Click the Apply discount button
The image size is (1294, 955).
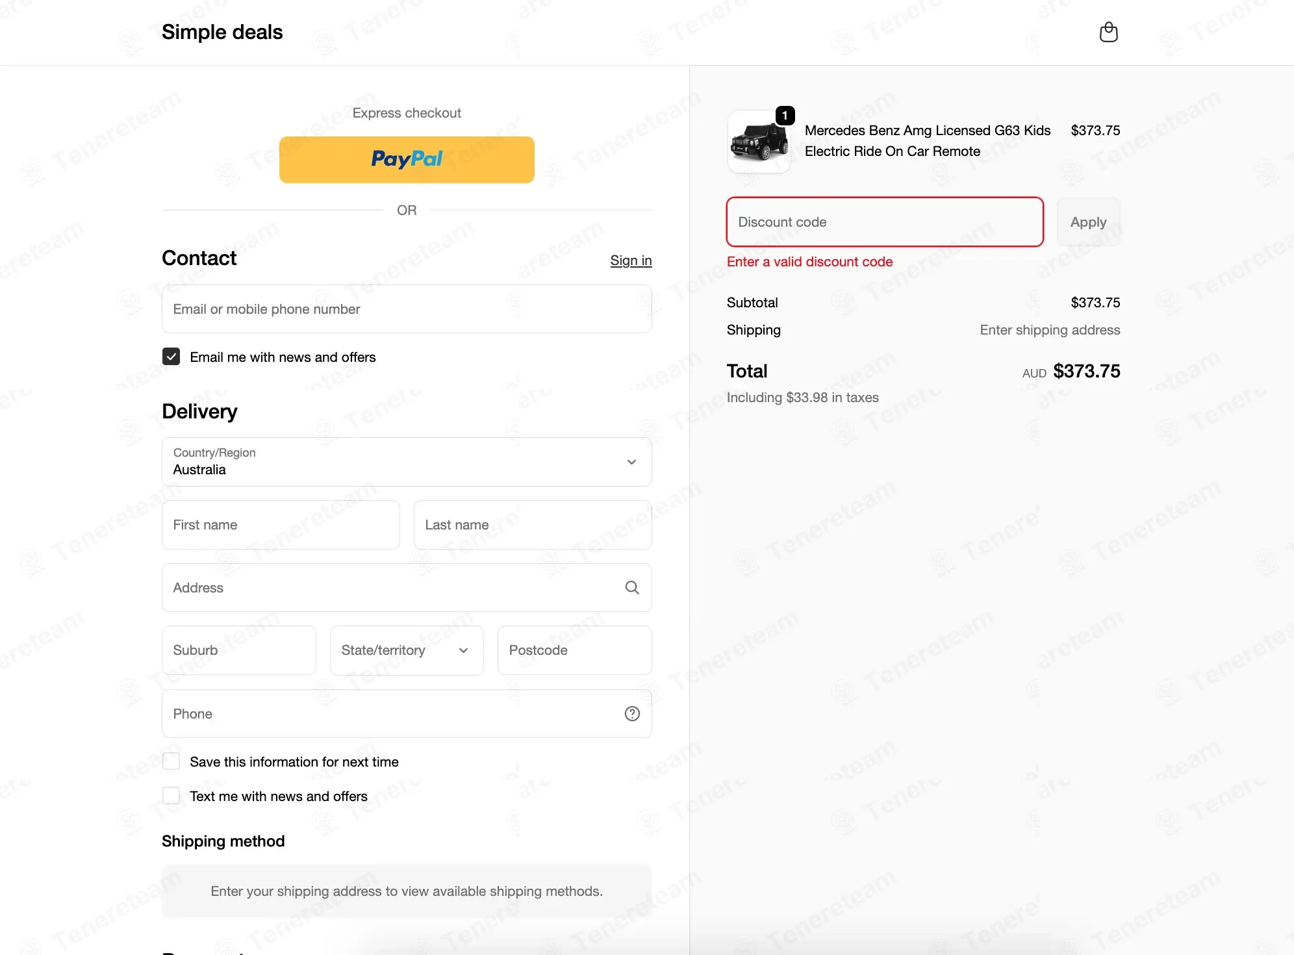tap(1088, 222)
